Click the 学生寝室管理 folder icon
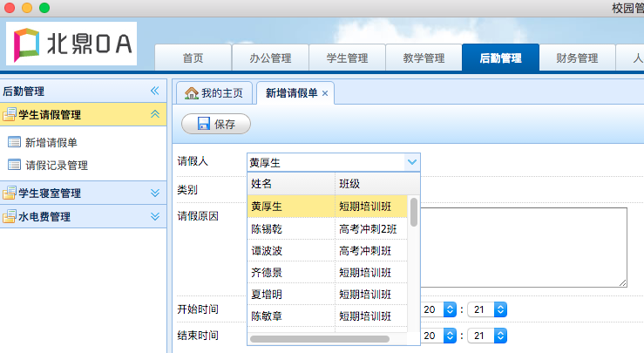The width and height of the screenshot is (644, 353). (10, 193)
